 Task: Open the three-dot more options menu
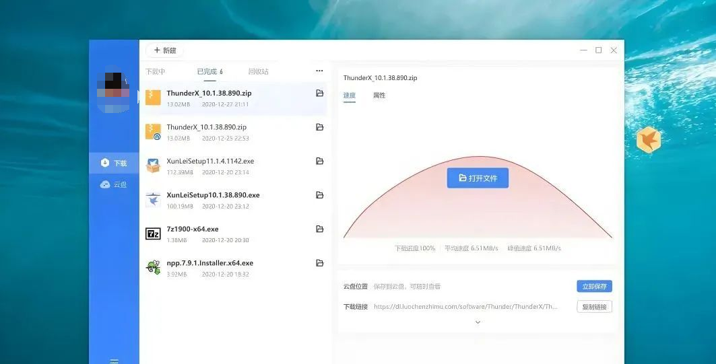click(319, 71)
